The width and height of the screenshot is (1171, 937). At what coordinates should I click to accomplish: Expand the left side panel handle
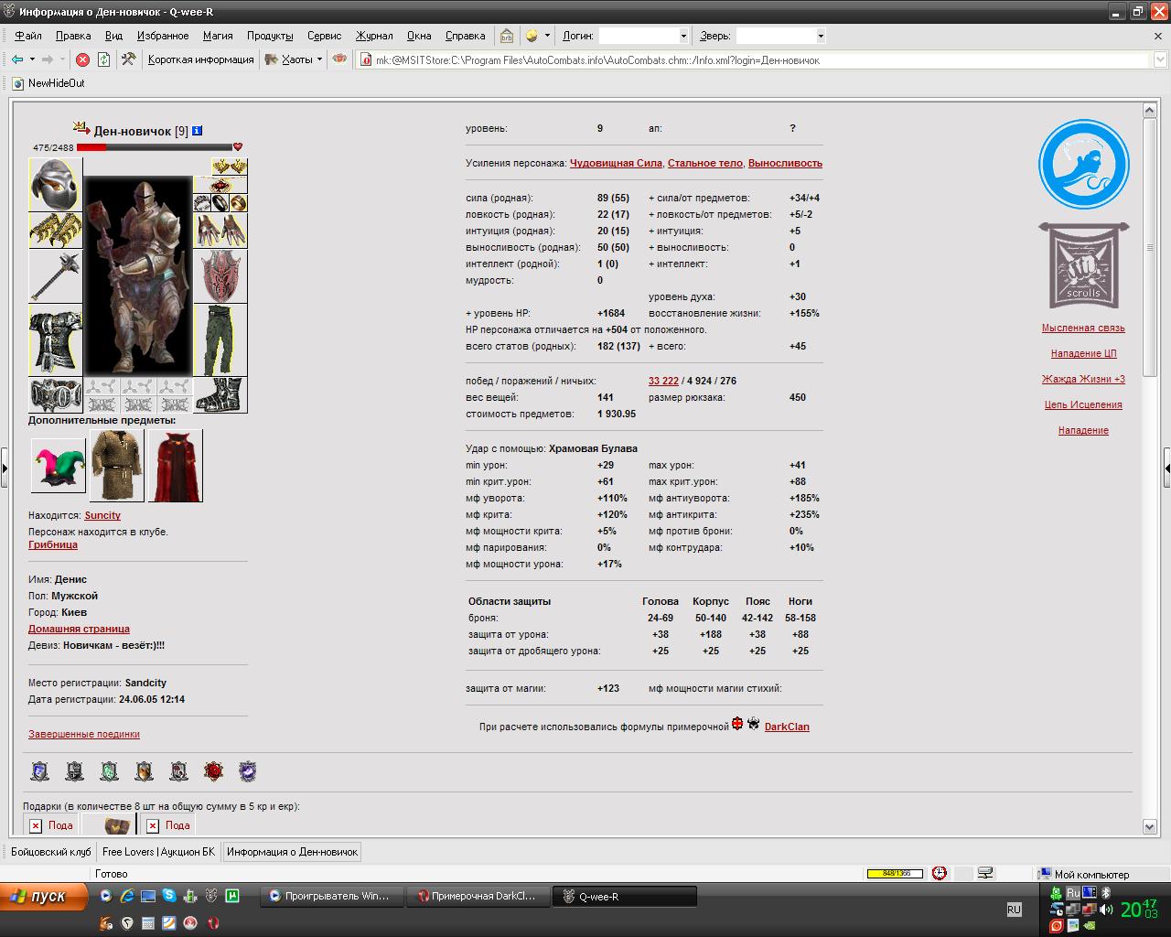coord(4,468)
